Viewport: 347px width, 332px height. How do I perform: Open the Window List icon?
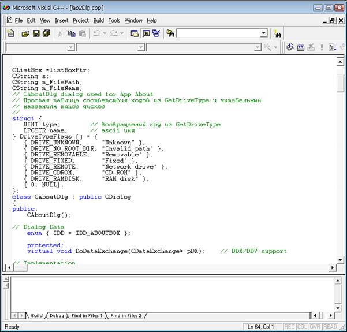pos(156,33)
